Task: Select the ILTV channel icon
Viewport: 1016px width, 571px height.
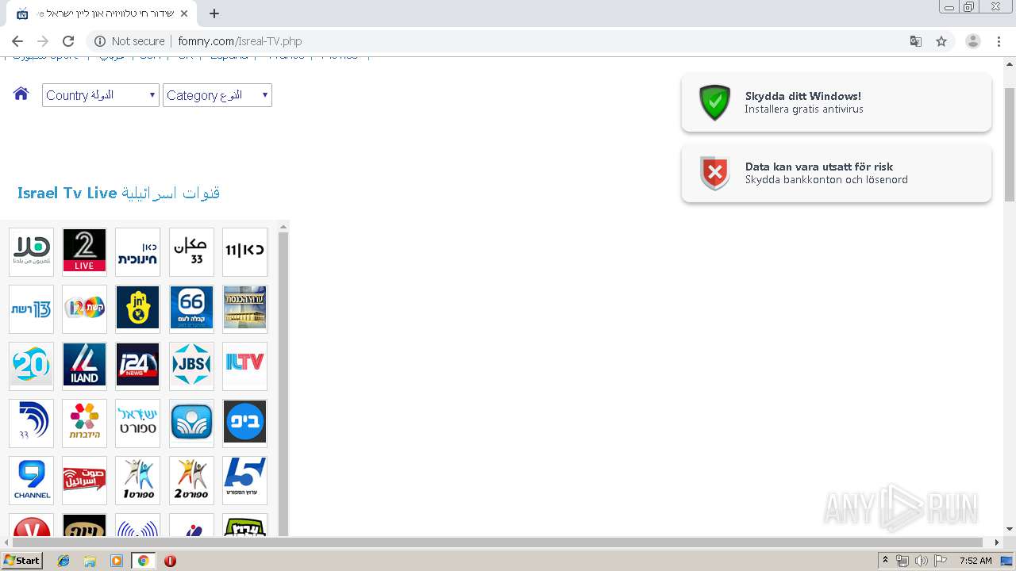Action: [x=244, y=366]
